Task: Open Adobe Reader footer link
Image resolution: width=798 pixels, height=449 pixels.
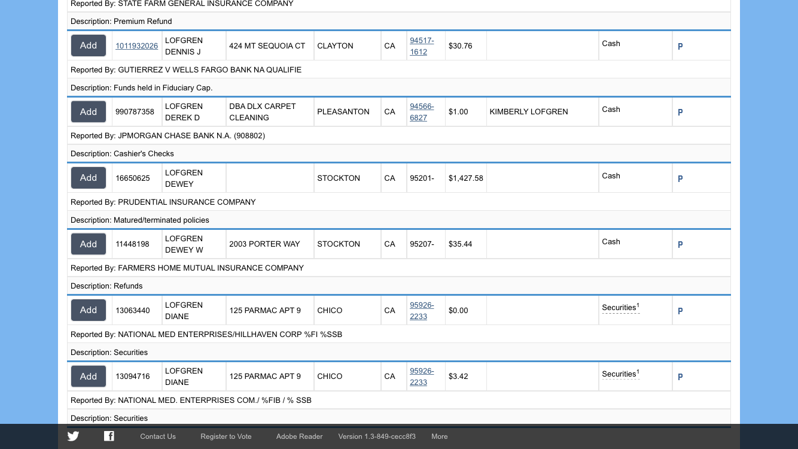Action: click(x=300, y=436)
